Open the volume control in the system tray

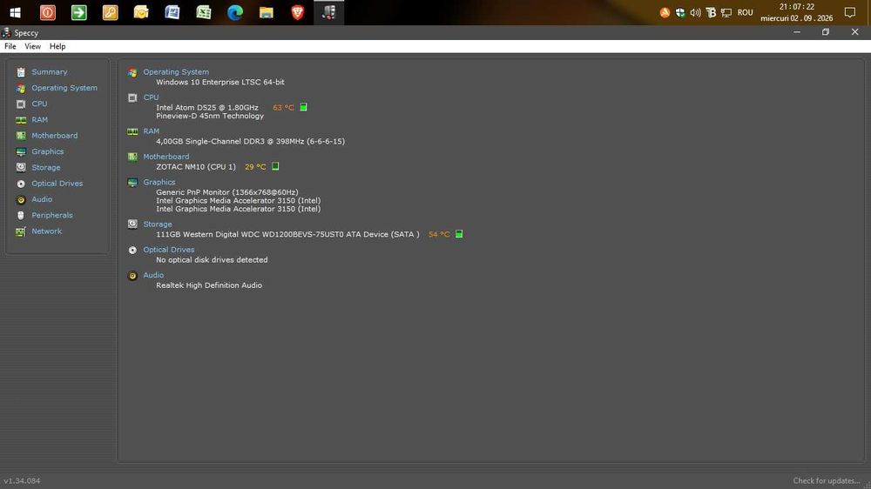click(x=695, y=12)
